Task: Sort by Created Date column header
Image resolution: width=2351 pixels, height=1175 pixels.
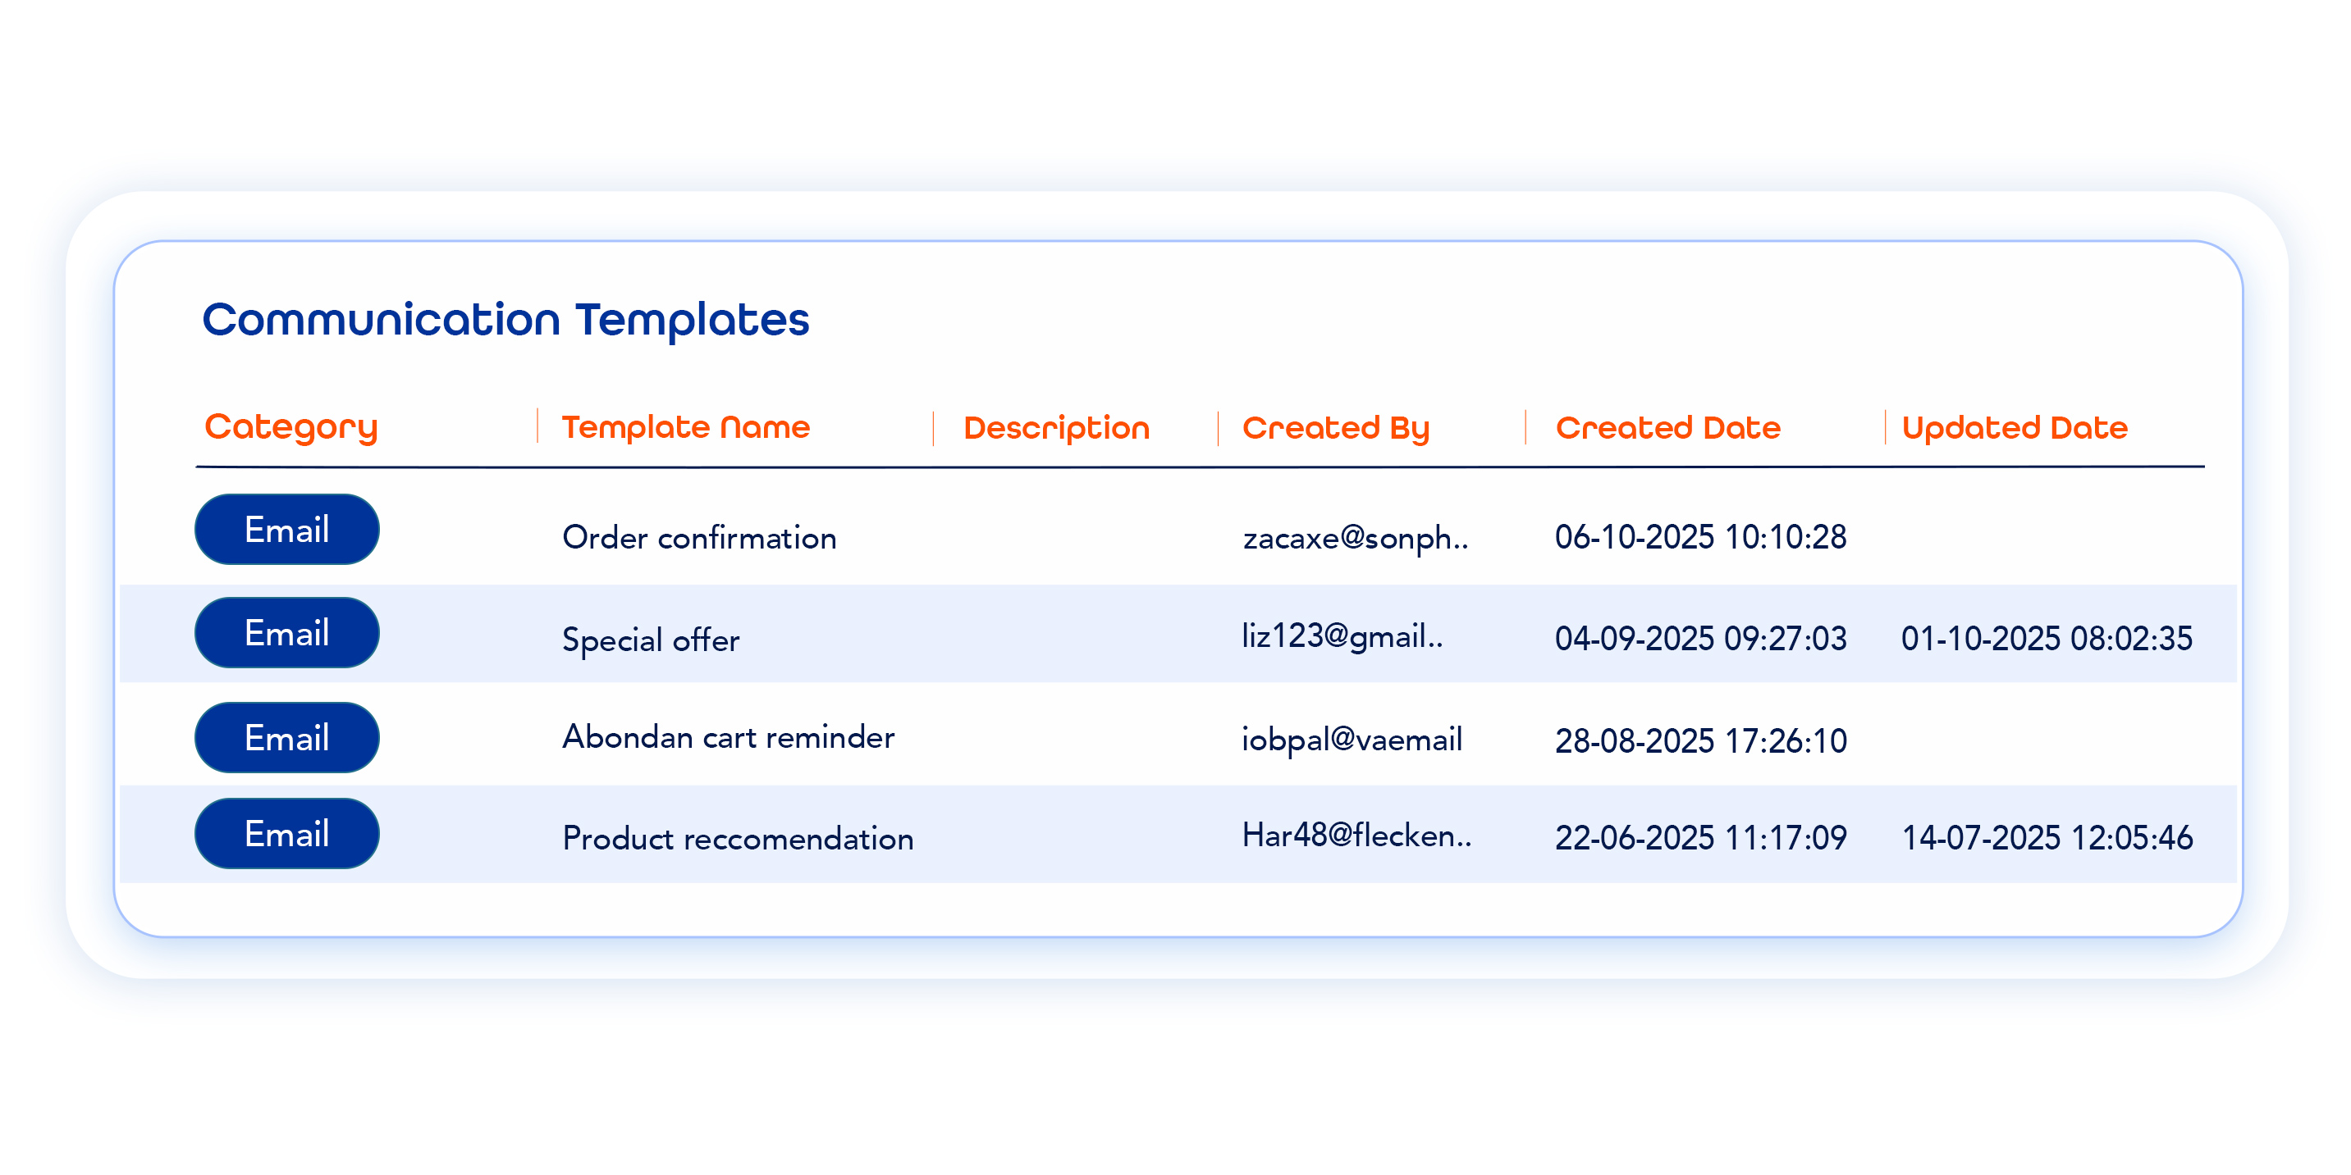Action: pos(1667,428)
